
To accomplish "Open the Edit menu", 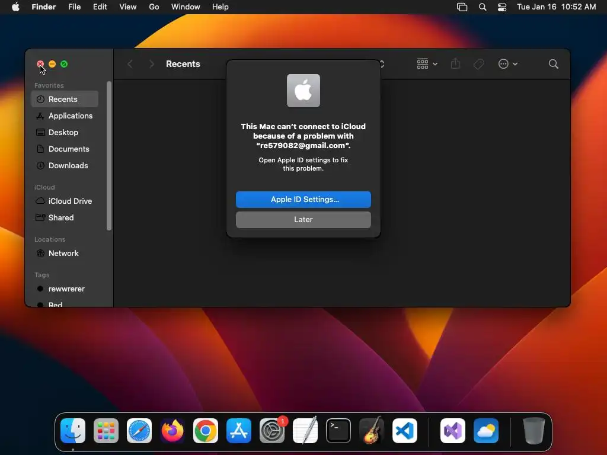I will (x=100, y=7).
